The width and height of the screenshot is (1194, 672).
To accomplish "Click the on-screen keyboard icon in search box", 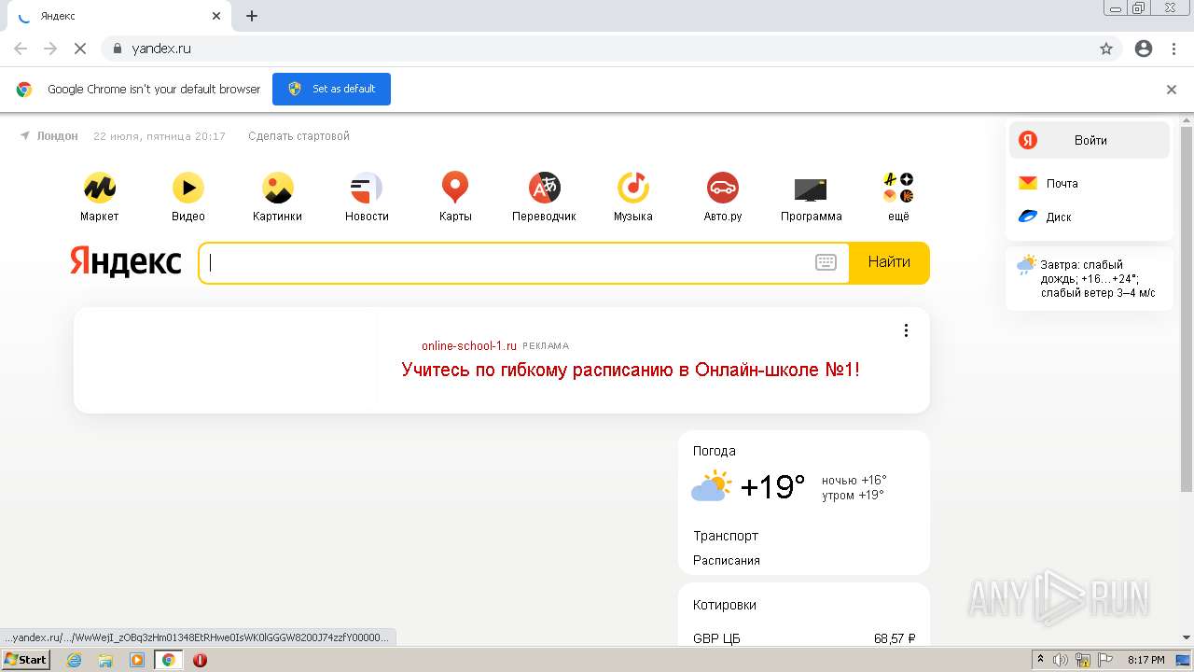I will click(826, 262).
